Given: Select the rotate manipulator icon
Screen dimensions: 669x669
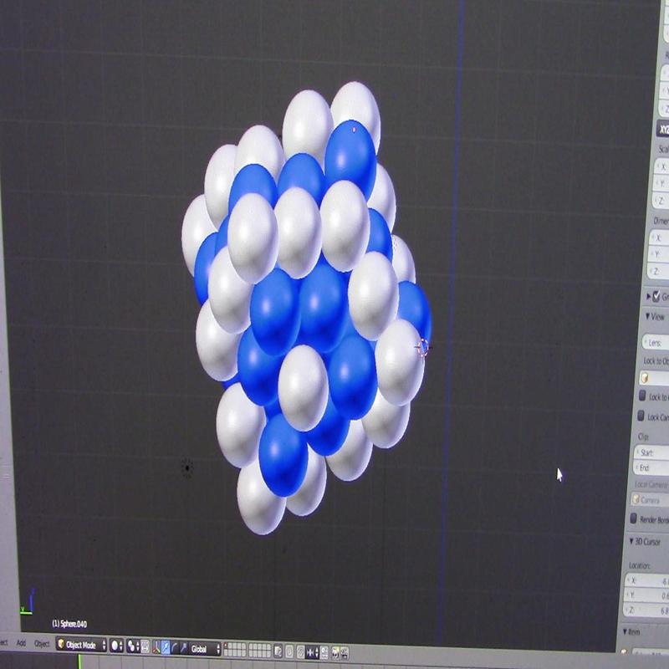Looking at the screenshot, I should (174, 646).
